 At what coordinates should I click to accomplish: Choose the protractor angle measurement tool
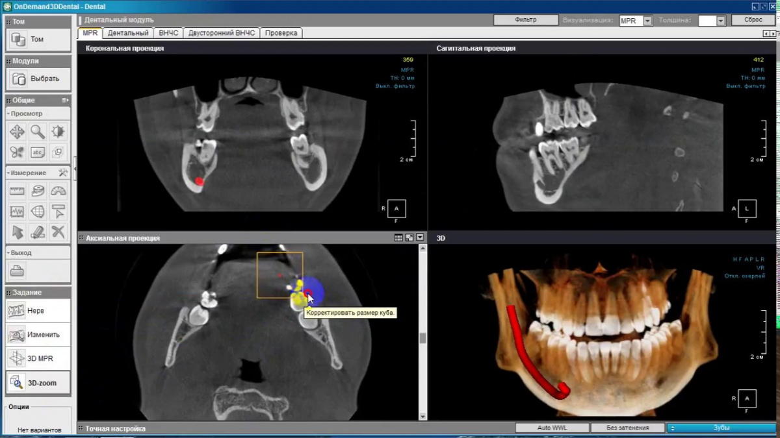click(x=58, y=191)
